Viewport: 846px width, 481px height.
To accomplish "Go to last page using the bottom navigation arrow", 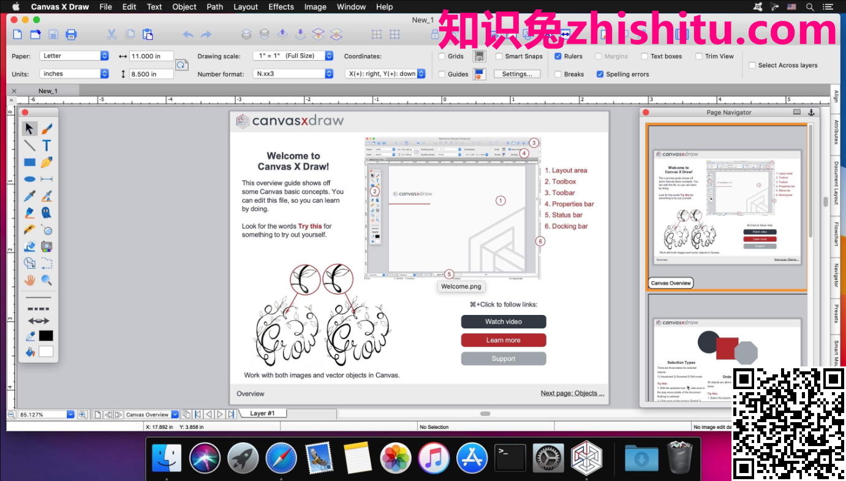I will [231, 415].
